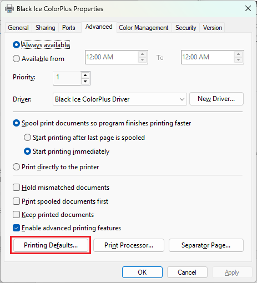Screen dimensions: 257x283
Task: Click the New Driver button
Action: coord(216,99)
